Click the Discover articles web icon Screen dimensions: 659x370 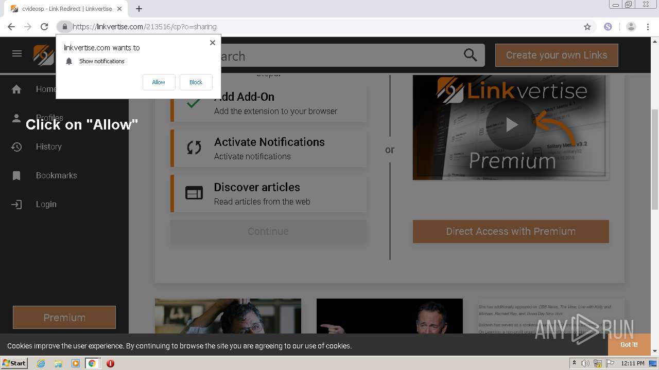(x=194, y=193)
